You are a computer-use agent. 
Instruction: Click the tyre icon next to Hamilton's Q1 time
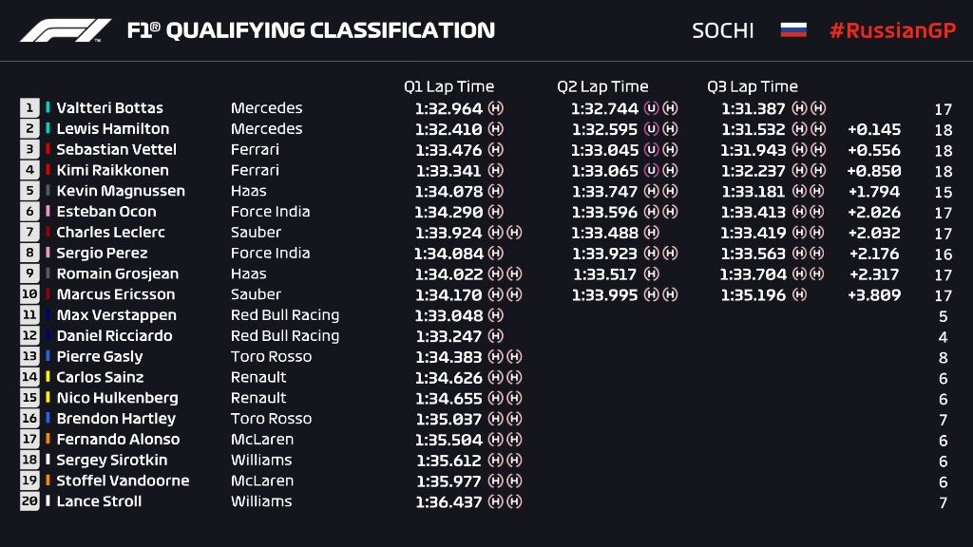pyautogui.click(x=496, y=129)
